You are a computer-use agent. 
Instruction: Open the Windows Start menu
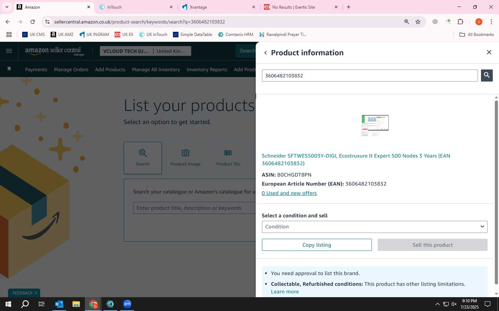click(x=8, y=304)
